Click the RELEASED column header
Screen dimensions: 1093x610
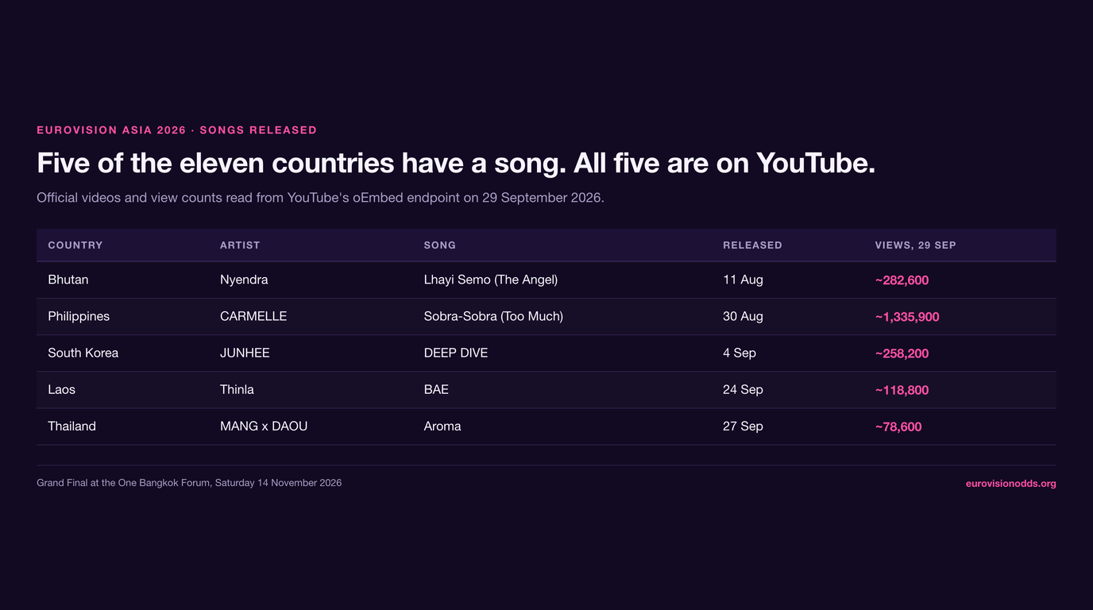point(752,245)
